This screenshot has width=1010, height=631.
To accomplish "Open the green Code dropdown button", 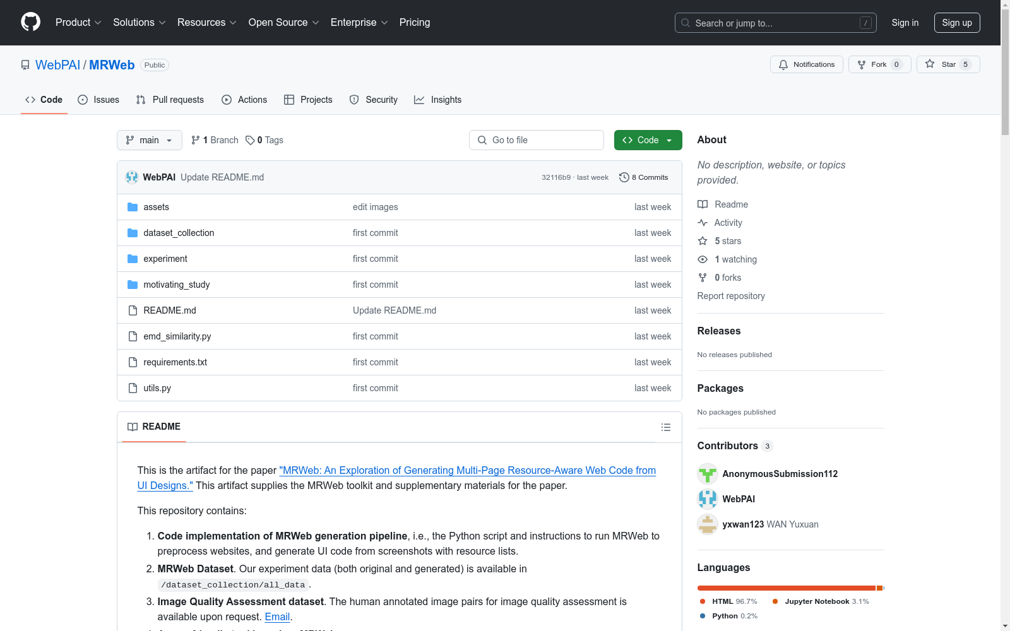I will click(648, 140).
